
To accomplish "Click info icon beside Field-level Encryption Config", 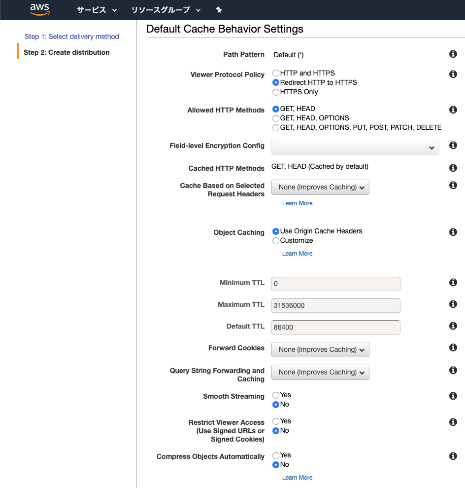I will (453, 145).
